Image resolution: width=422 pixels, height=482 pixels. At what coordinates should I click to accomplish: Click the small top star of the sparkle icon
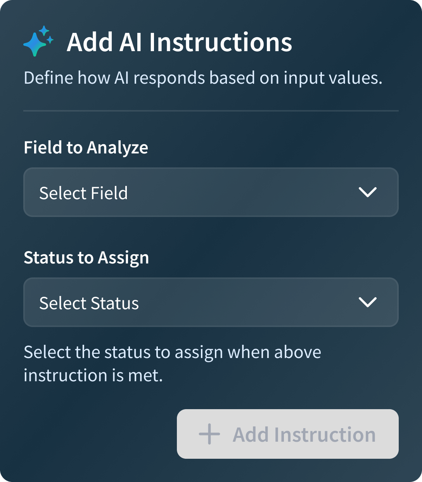[44, 30]
